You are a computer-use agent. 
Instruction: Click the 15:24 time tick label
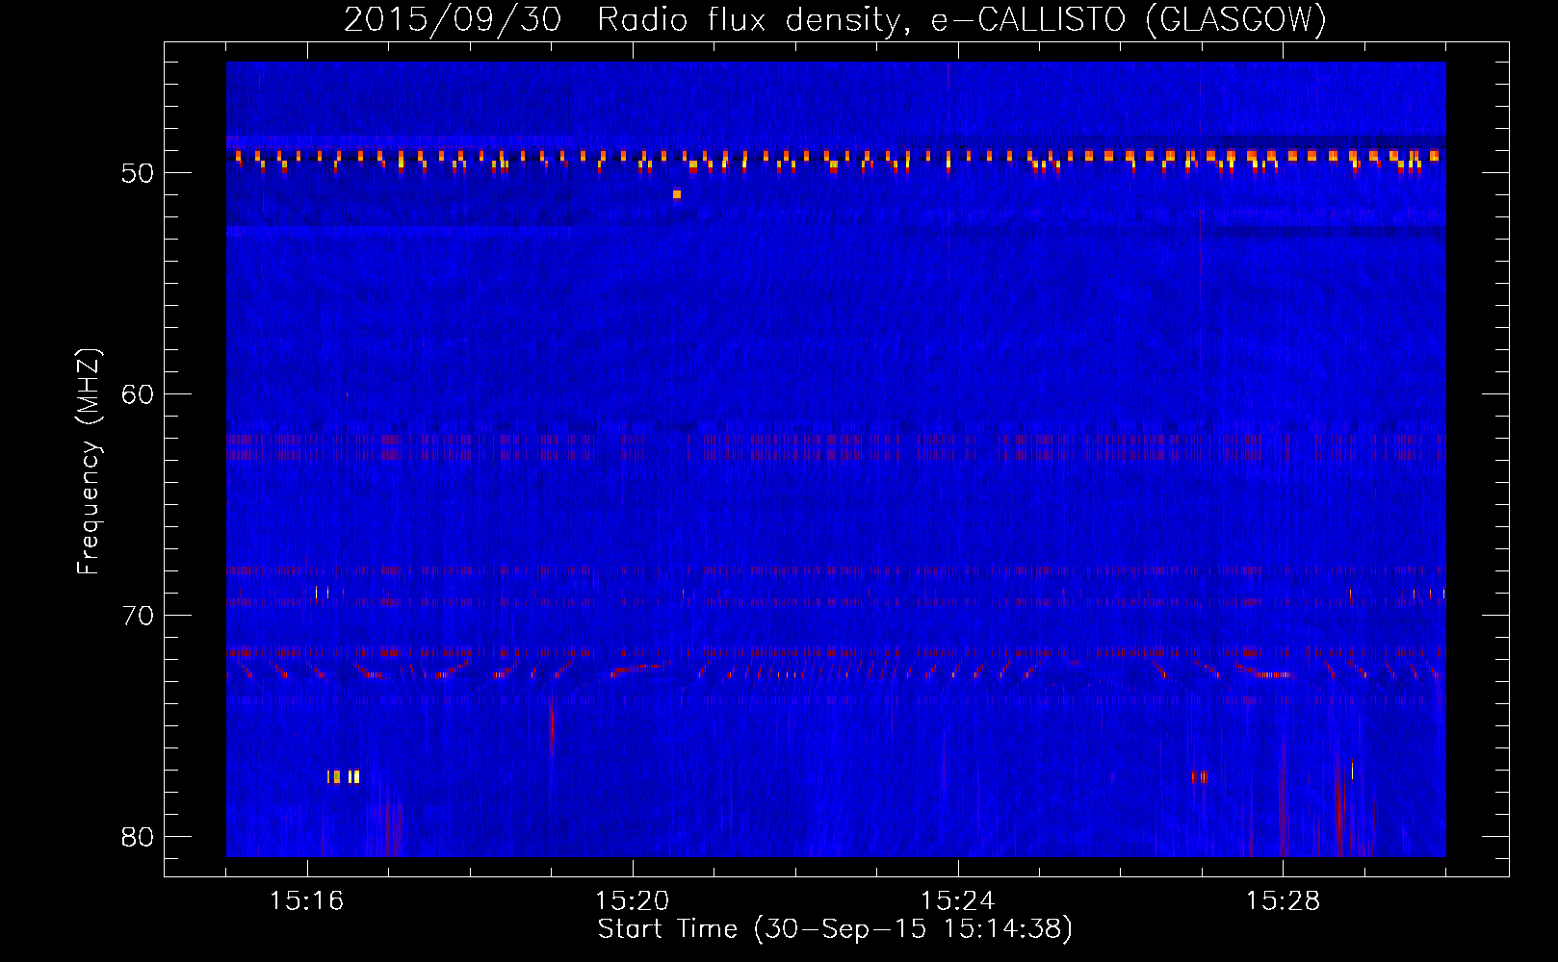tap(958, 901)
